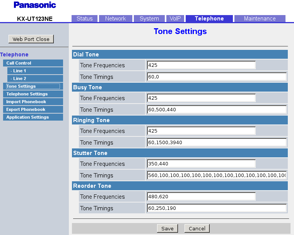Click Busy Tone timings field
294x235 pixels.
[x=217, y=109]
